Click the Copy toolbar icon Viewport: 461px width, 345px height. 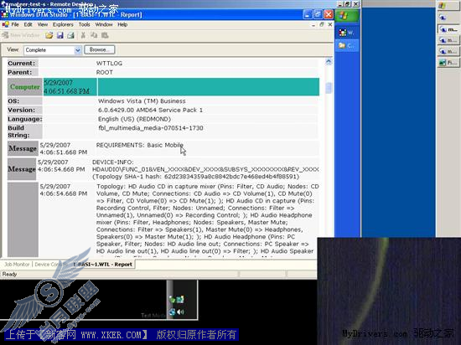click(94, 35)
